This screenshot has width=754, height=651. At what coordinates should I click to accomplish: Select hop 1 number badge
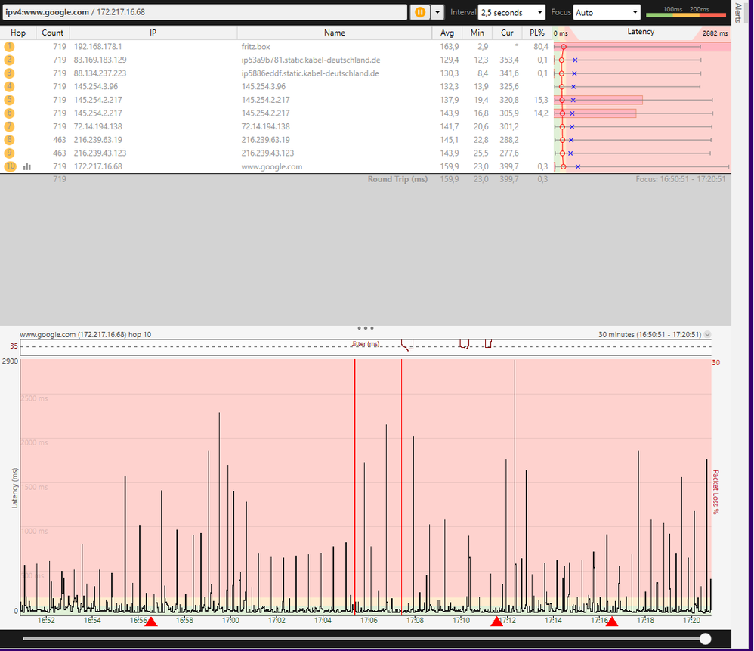coord(10,47)
